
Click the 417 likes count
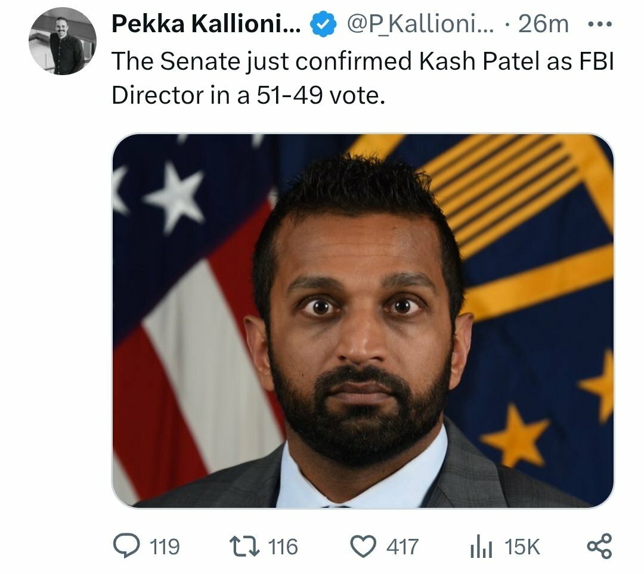(402, 547)
